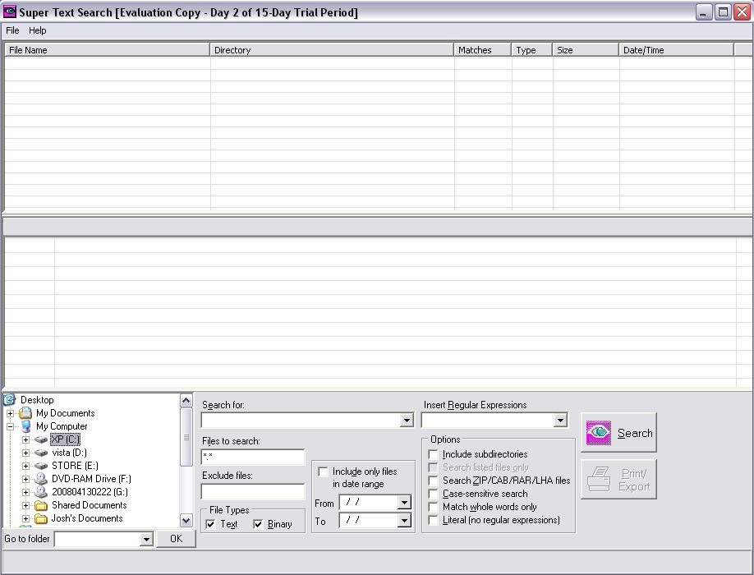Click the To date field
The height and width of the screenshot is (575, 754).
coord(369,520)
